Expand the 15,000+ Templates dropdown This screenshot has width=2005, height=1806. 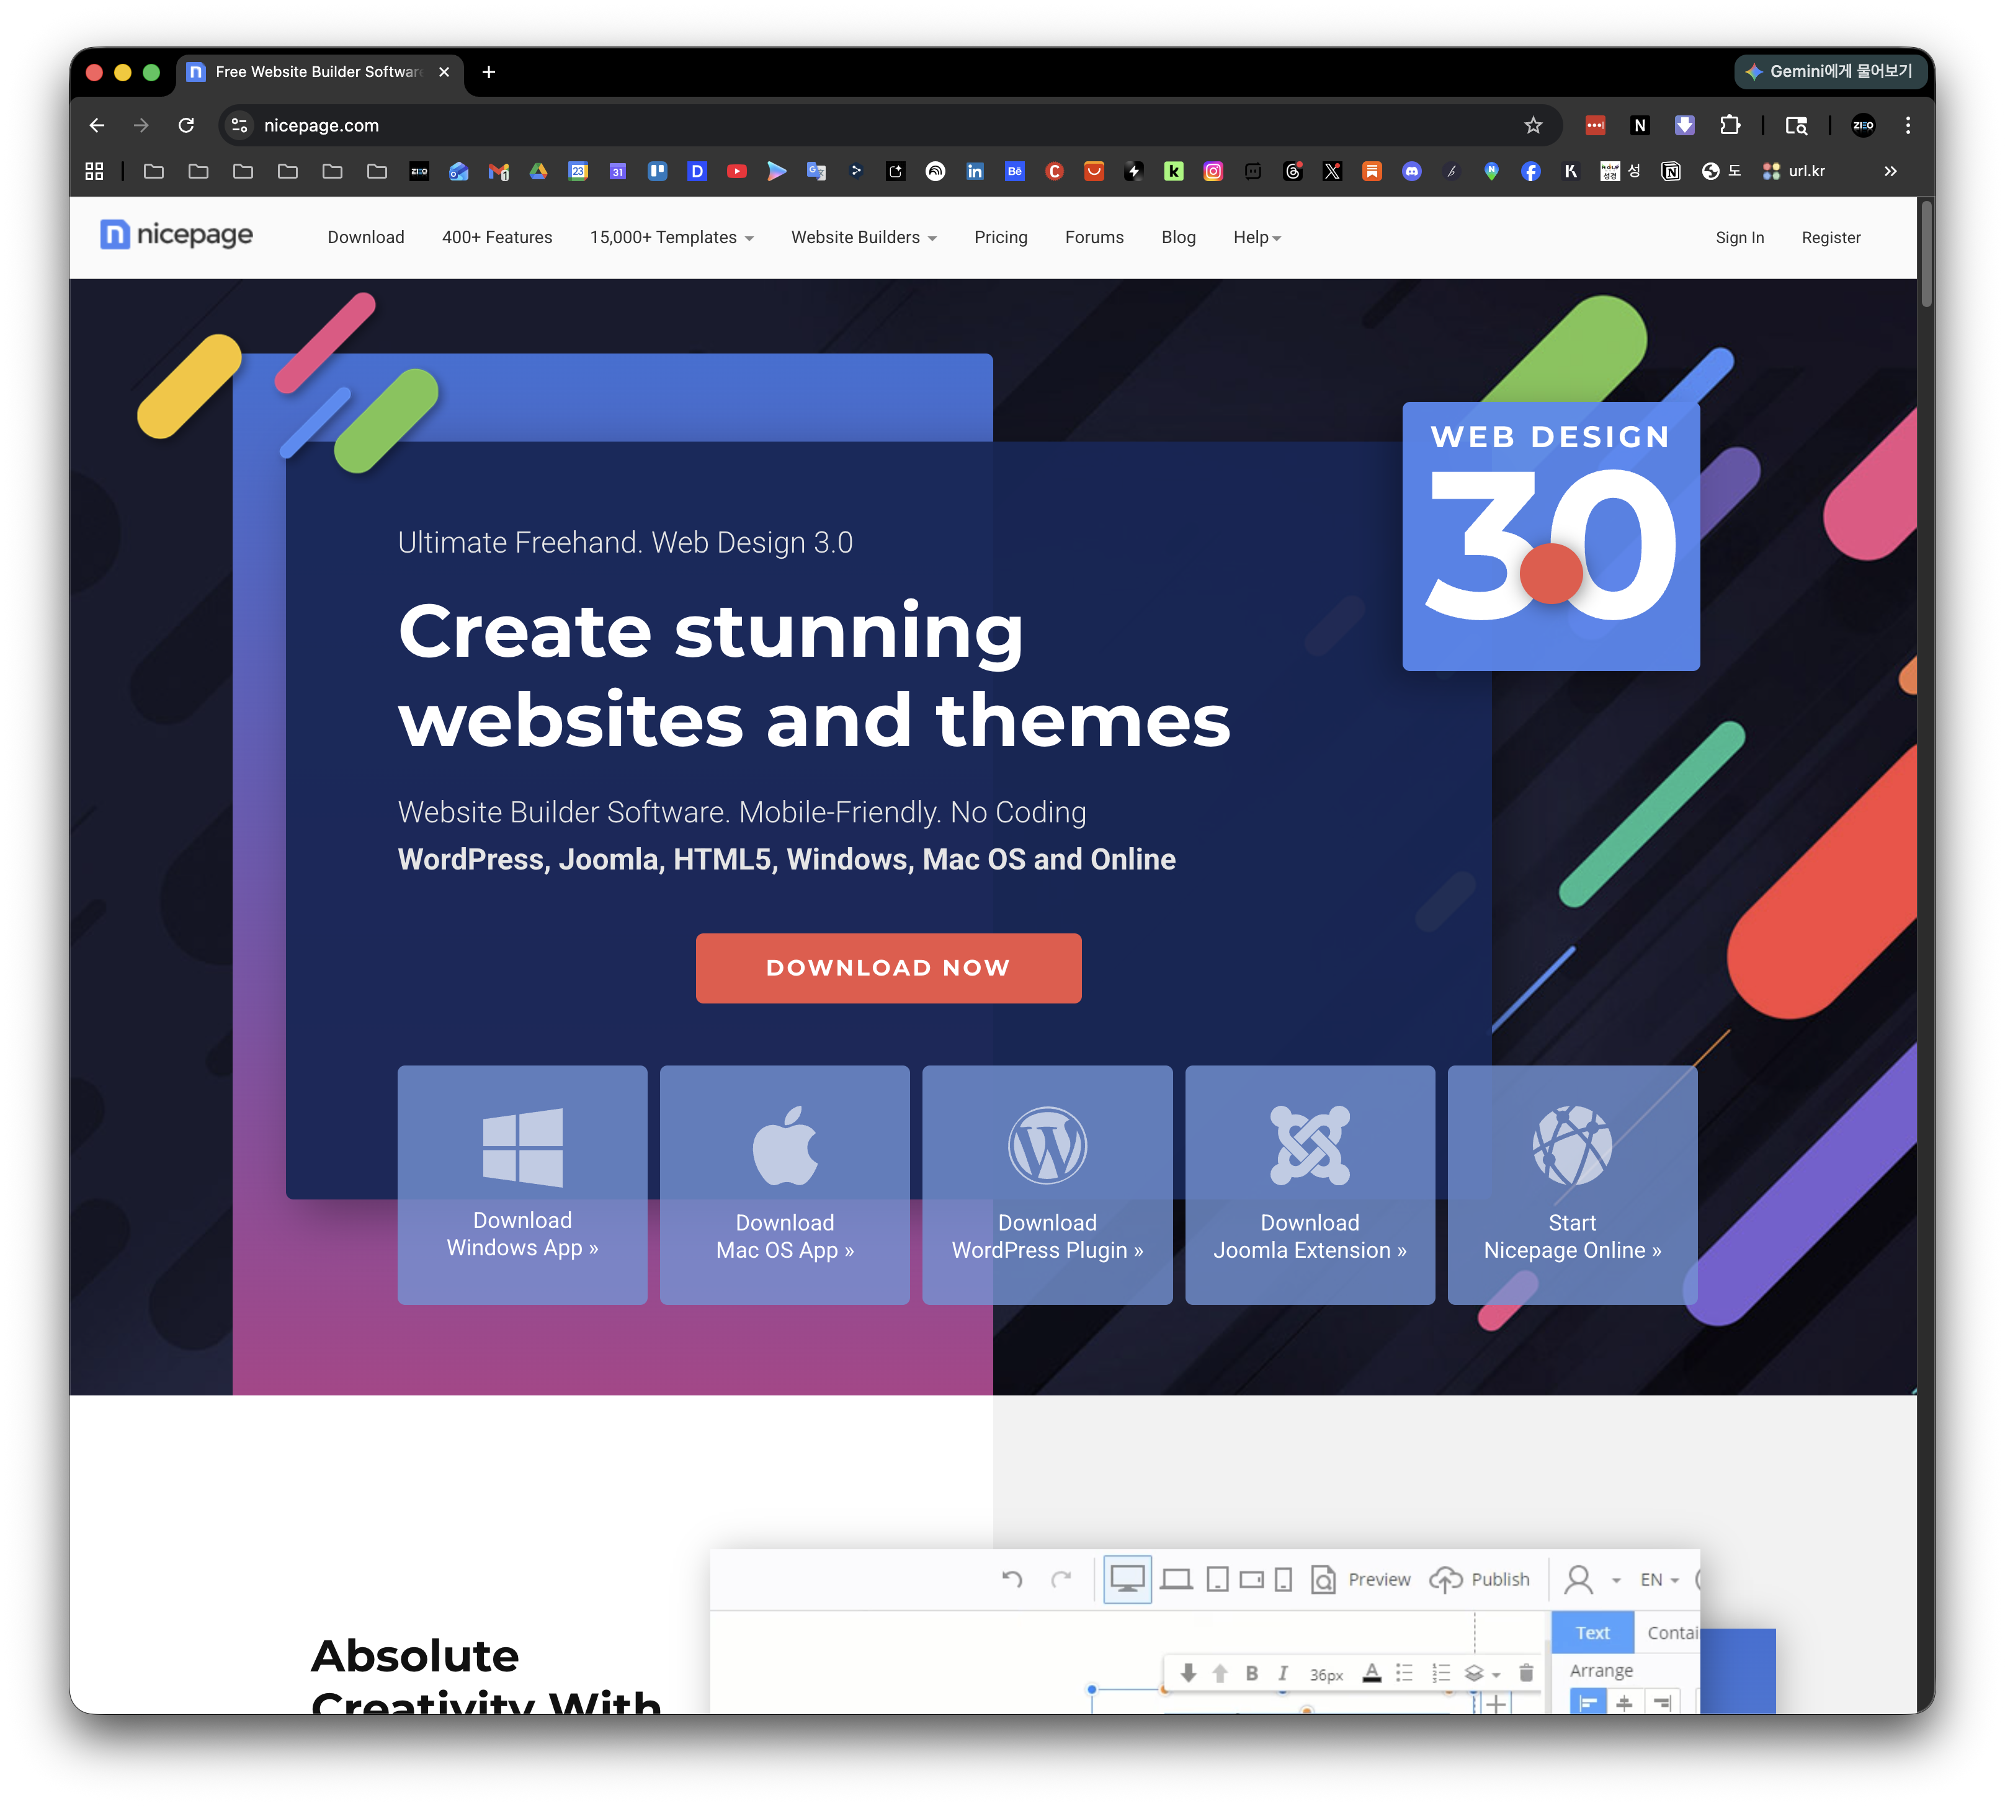[672, 237]
